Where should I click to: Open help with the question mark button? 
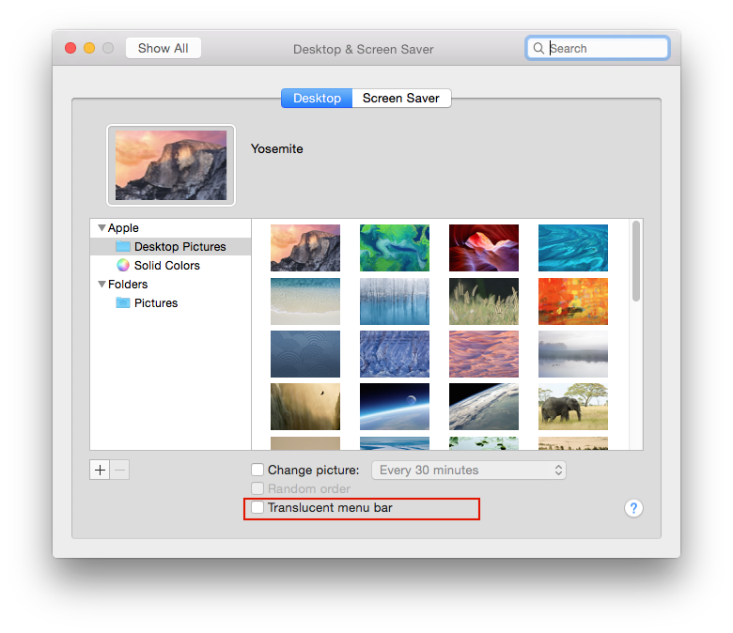coord(633,508)
